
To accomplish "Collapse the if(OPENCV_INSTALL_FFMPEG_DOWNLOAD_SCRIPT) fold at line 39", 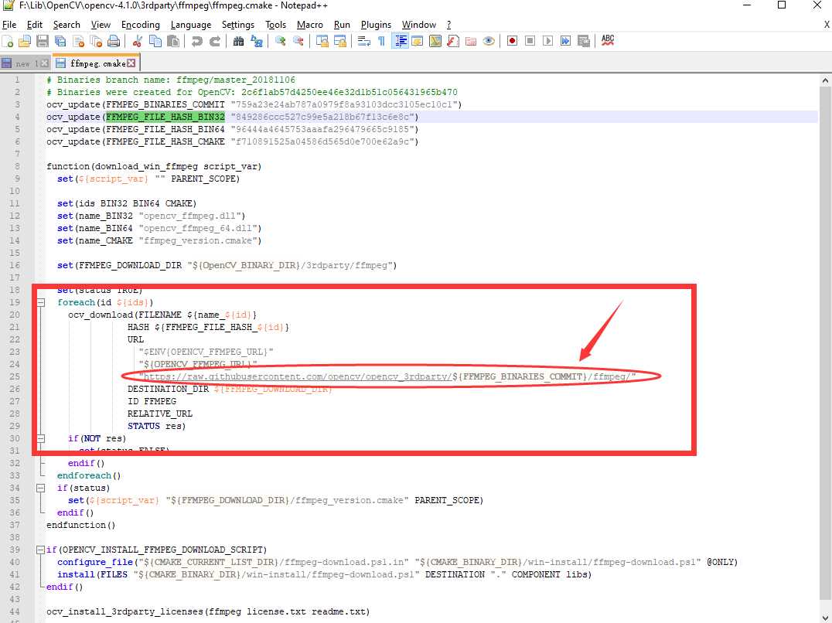I will [x=40, y=550].
